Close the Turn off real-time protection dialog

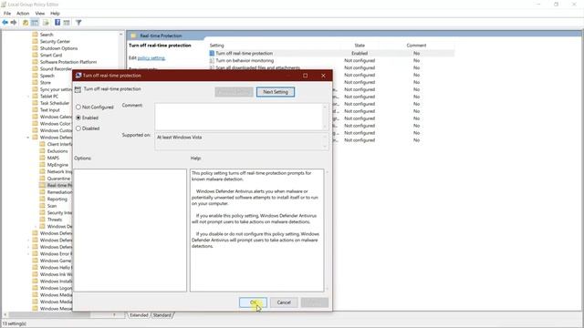pyautogui.click(x=323, y=76)
